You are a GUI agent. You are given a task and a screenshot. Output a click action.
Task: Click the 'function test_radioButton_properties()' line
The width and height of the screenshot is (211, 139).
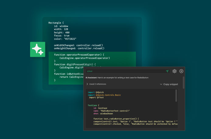coord(116,119)
